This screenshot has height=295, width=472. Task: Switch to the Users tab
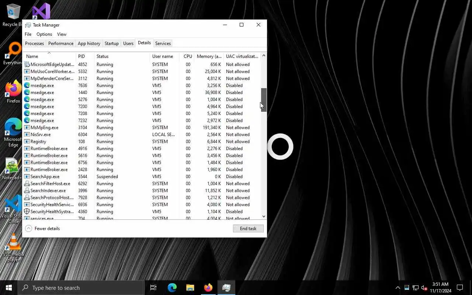[x=128, y=44]
